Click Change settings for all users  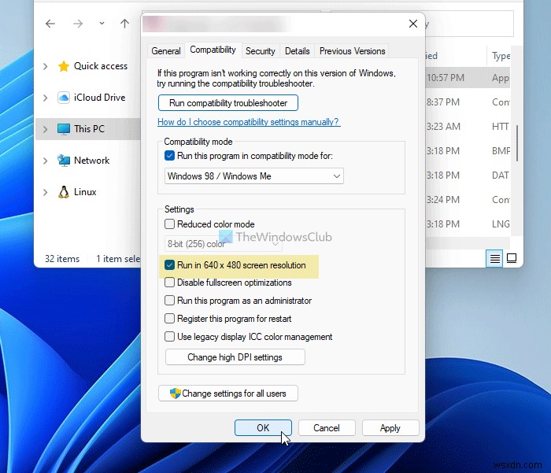pyautogui.click(x=228, y=394)
